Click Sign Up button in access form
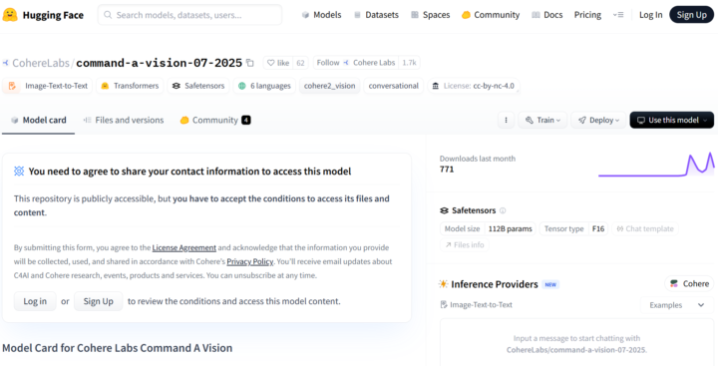 pyautogui.click(x=99, y=301)
